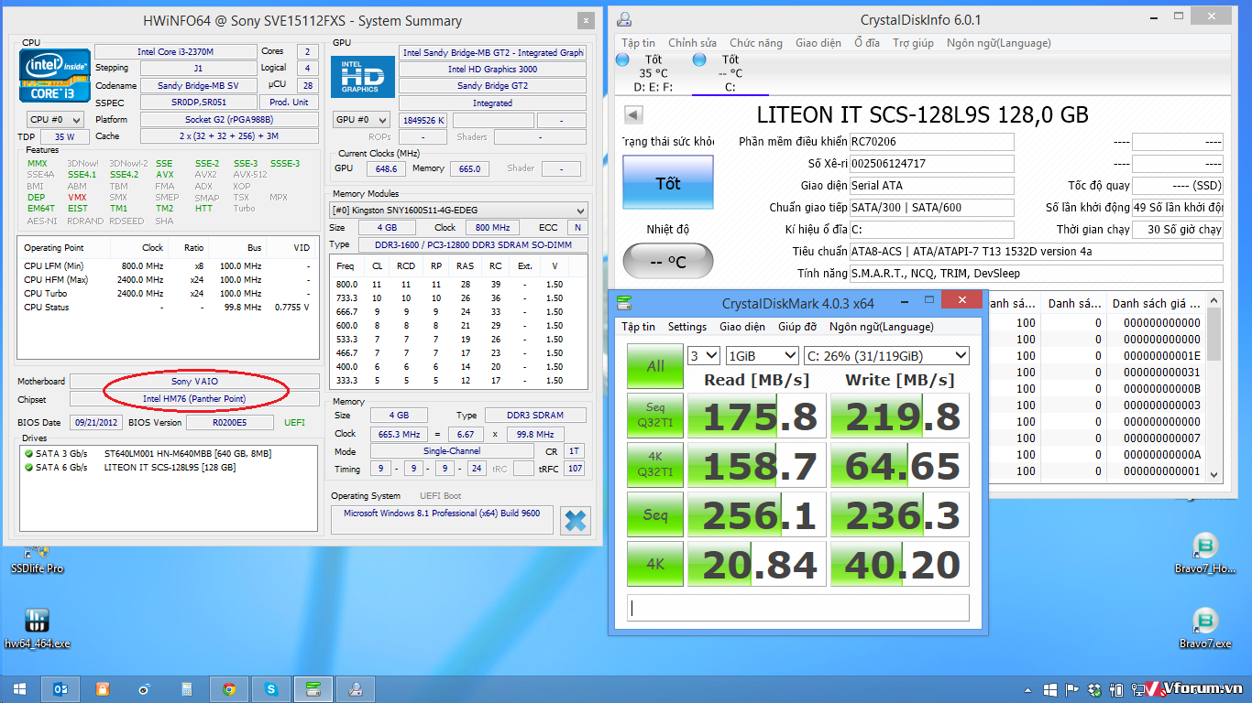
Task: Click the blue Tốt health status button
Action: coord(668,182)
